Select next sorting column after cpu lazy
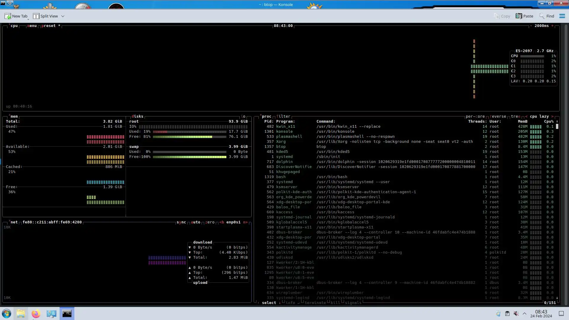Screen dimensions: 569x320 552,116
